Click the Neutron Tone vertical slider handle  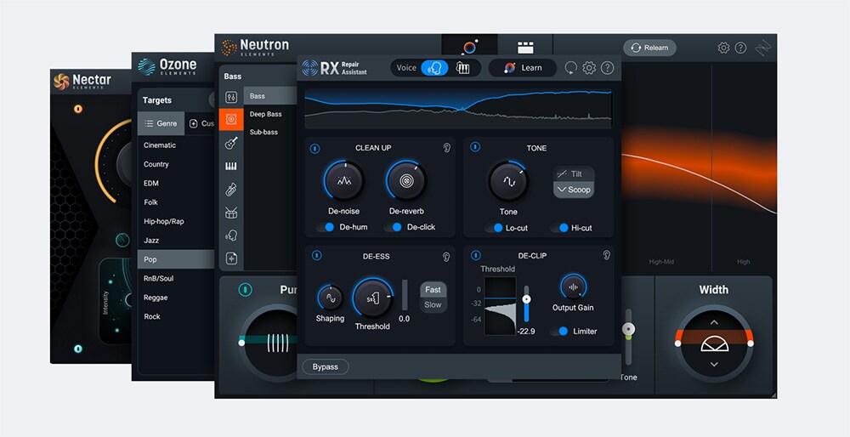[x=628, y=328]
